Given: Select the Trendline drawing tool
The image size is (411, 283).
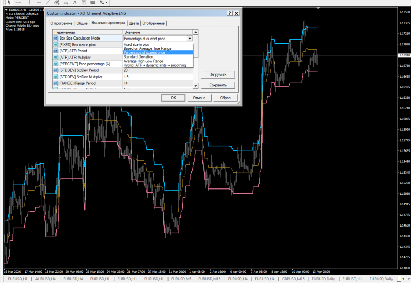Looking at the screenshot, I should point(48,2).
